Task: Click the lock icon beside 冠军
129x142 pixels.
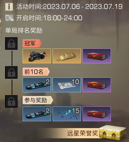Action: (x=11, y=43)
